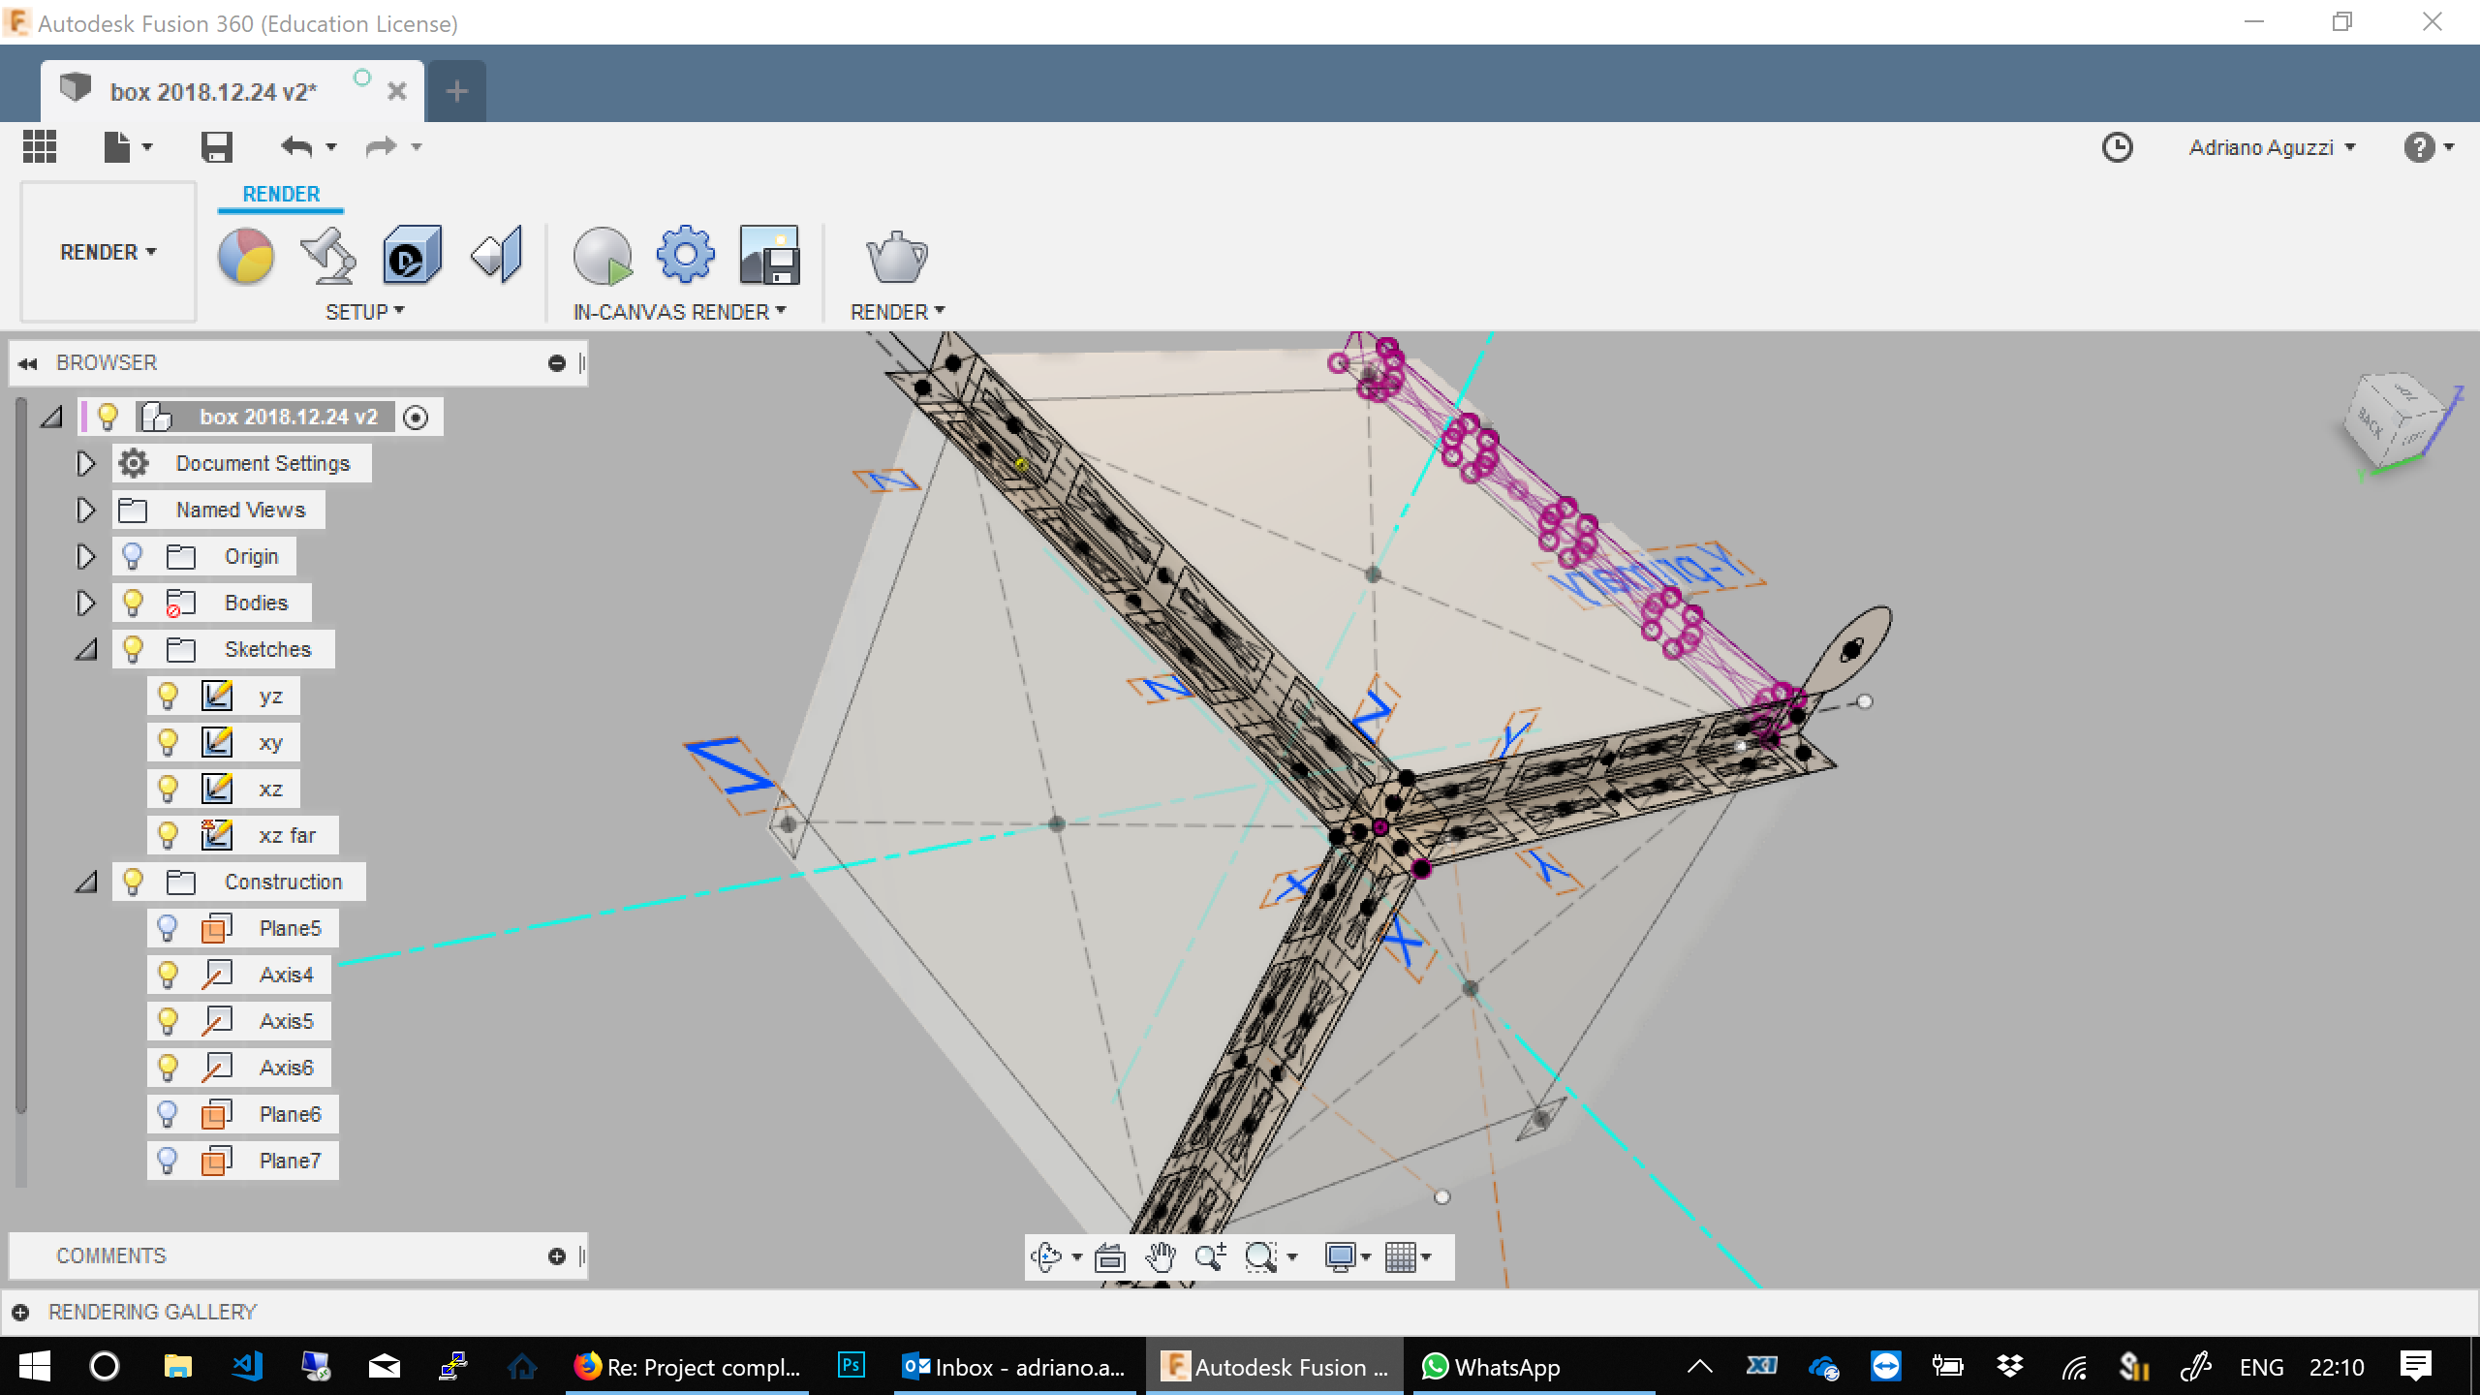The height and width of the screenshot is (1395, 2480).
Task: Expand the Named Views folder
Action: (x=85, y=508)
